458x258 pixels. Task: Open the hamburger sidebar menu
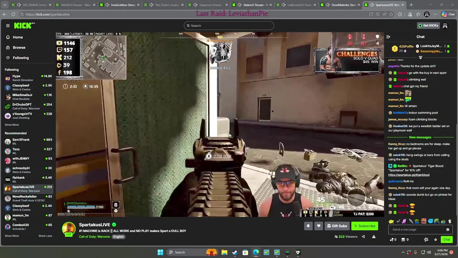[8, 25]
